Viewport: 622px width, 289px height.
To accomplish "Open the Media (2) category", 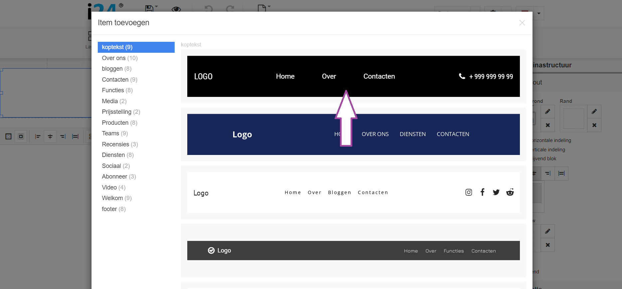I will (x=114, y=101).
